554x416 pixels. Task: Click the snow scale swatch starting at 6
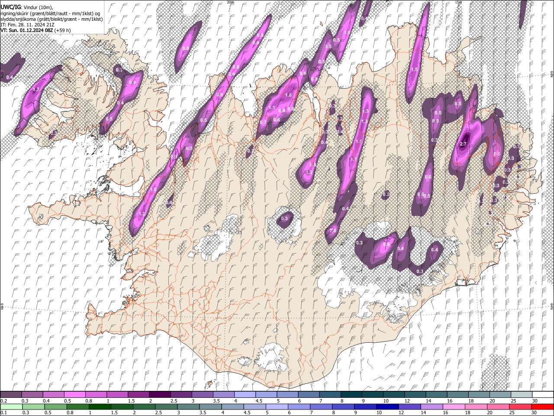point(308,394)
